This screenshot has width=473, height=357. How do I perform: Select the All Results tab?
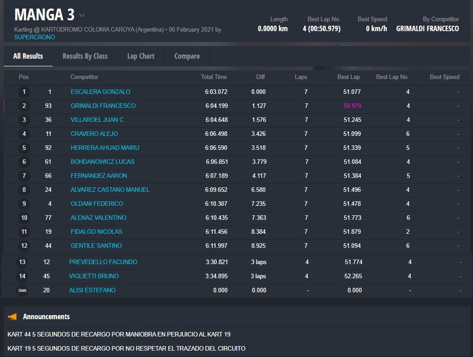pos(28,56)
